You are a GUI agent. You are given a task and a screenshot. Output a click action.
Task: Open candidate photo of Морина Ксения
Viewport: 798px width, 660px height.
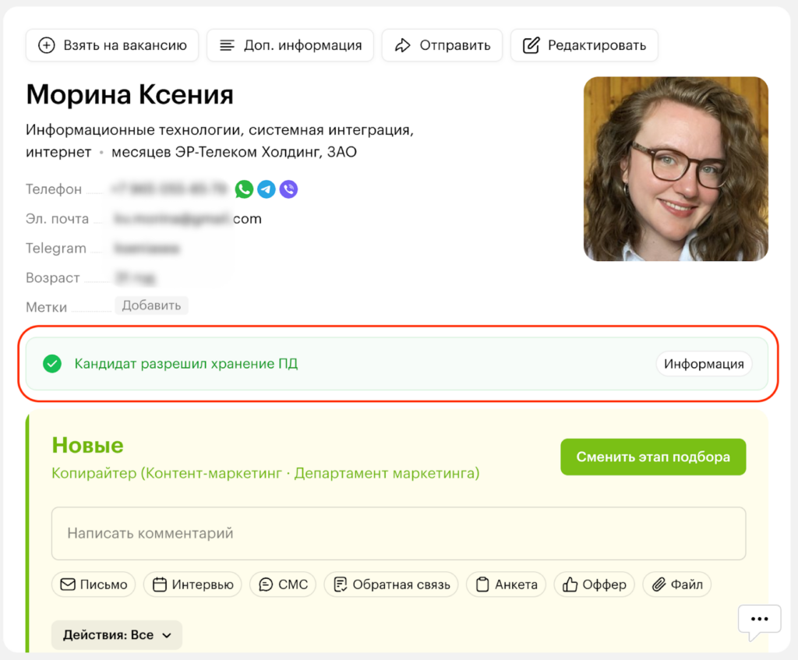676,169
